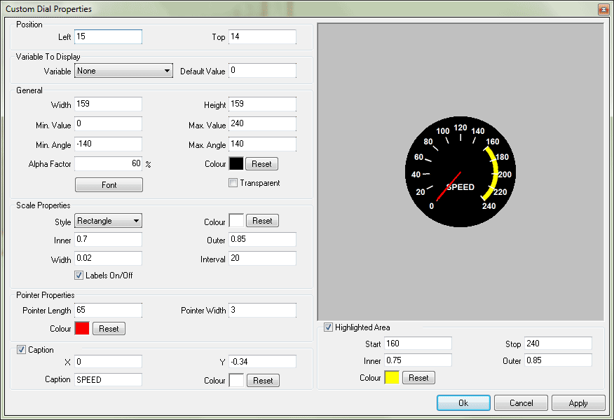Click the Font button
This screenshot has height=420, width=614.
109,185
